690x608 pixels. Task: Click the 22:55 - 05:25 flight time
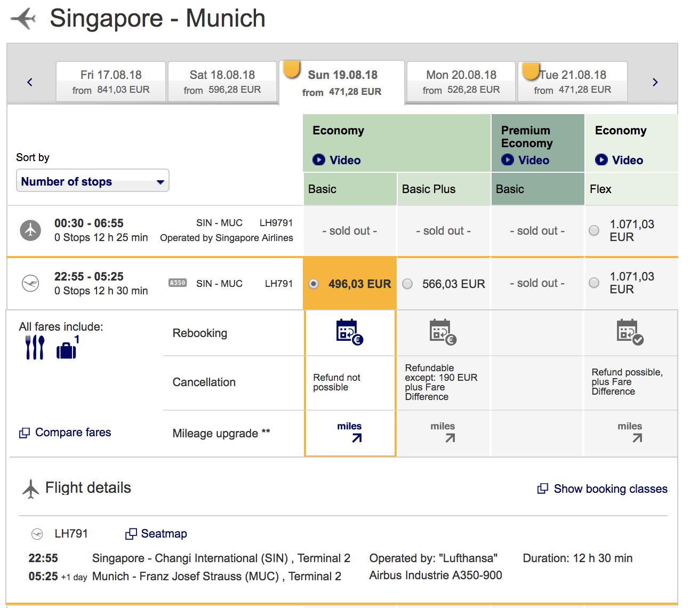(x=89, y=276)
